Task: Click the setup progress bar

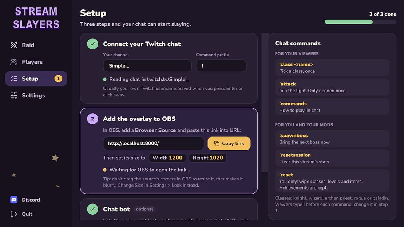Action: pyautogui.click(x=360, y=22)
